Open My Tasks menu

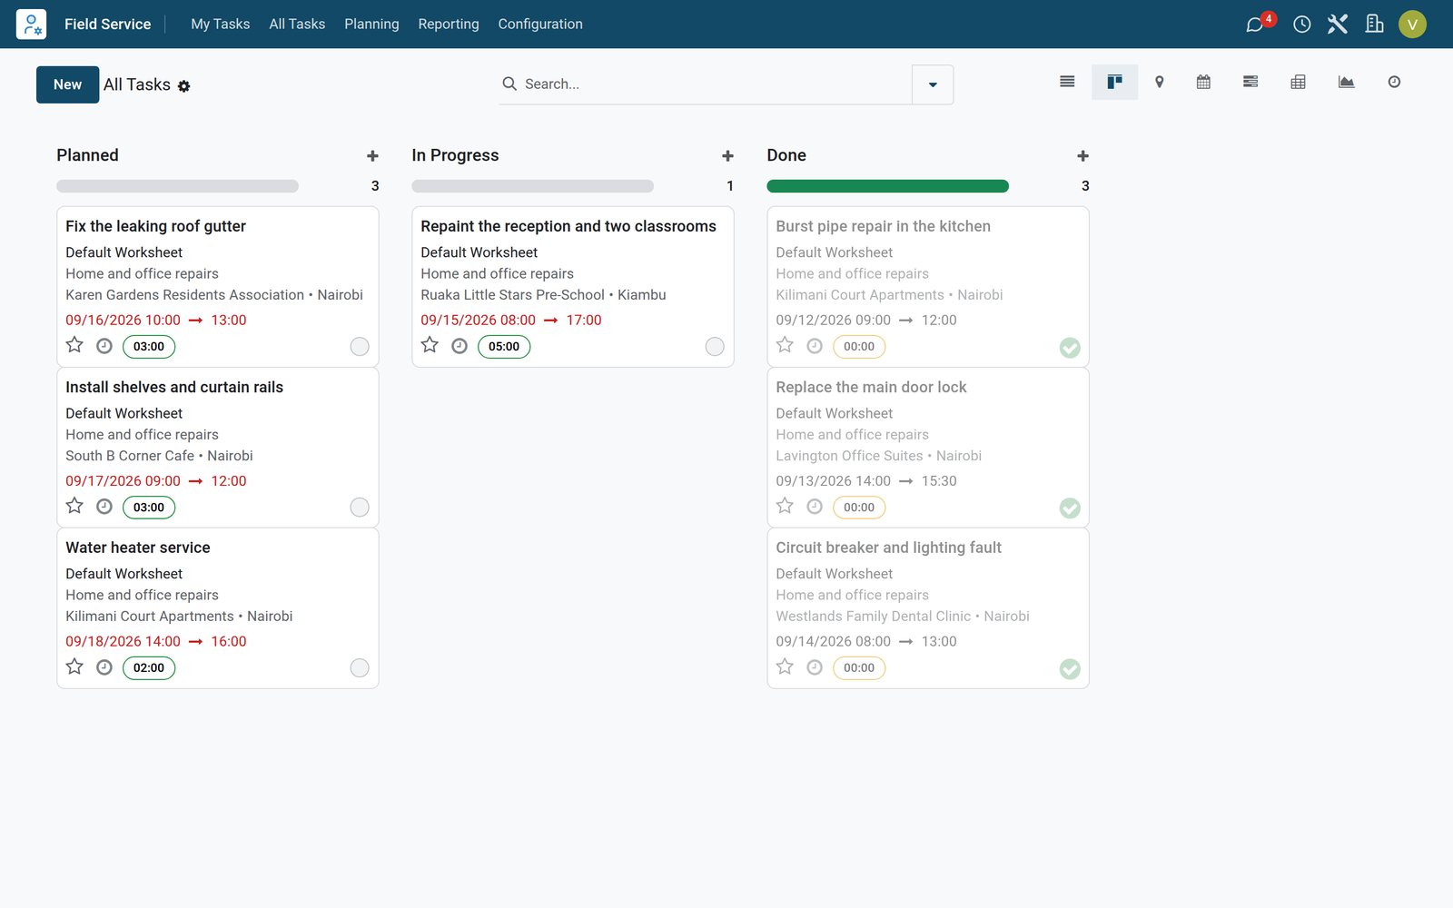click(x=220, y=24)
